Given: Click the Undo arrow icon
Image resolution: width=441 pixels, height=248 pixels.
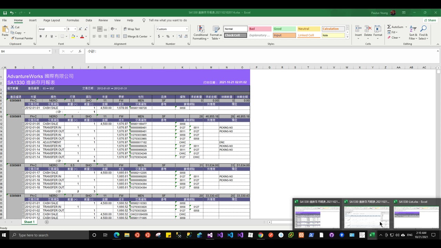Looking at the screenshot, I should pos(12,13).
